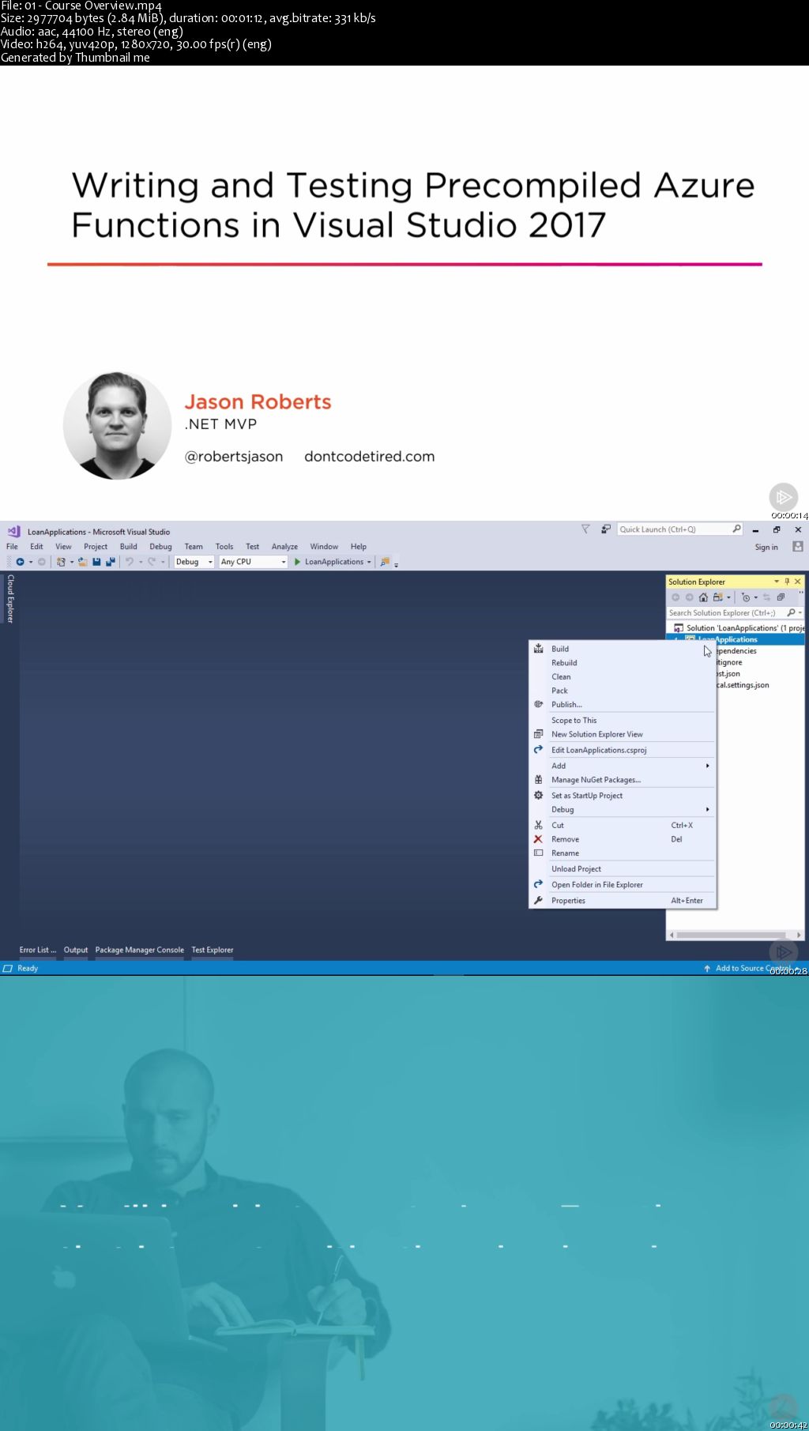
Task: Click the Visual Studio logo in the title bar
Action: click(13, 532)
